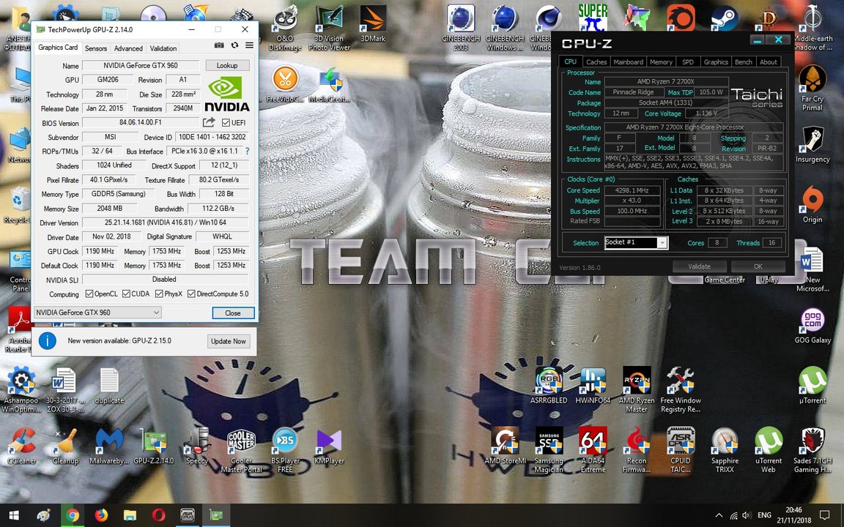844x527 pixels.
Task: Switch to the Advanced tab in GPU-Z
Action: [128, 48]
